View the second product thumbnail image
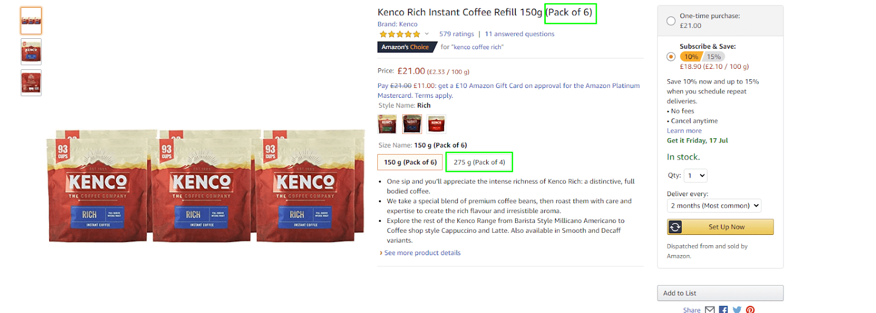 (x=31, y=52)
